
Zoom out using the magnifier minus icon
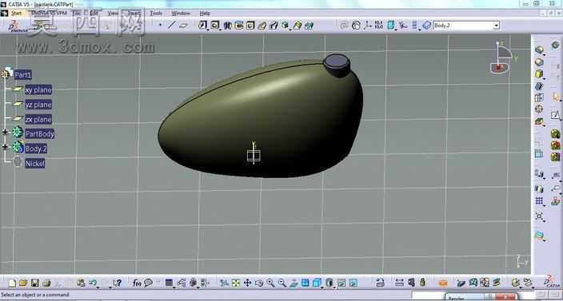coord(281,283)
